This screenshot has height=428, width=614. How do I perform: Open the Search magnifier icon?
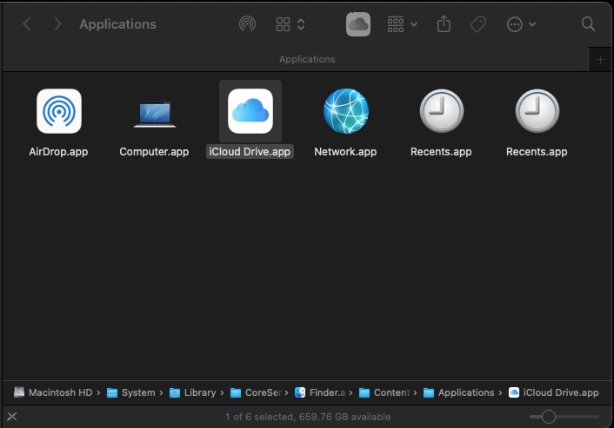589,24
